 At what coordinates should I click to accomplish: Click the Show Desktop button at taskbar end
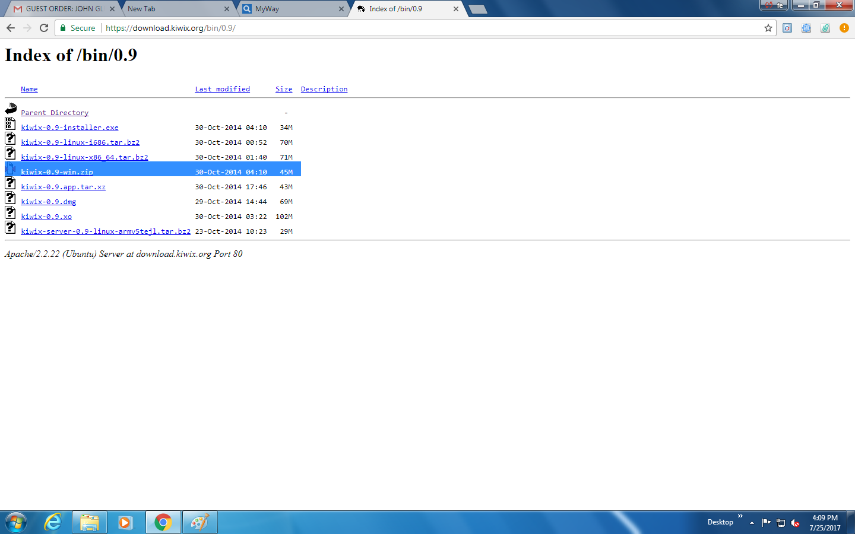[851, 522]
